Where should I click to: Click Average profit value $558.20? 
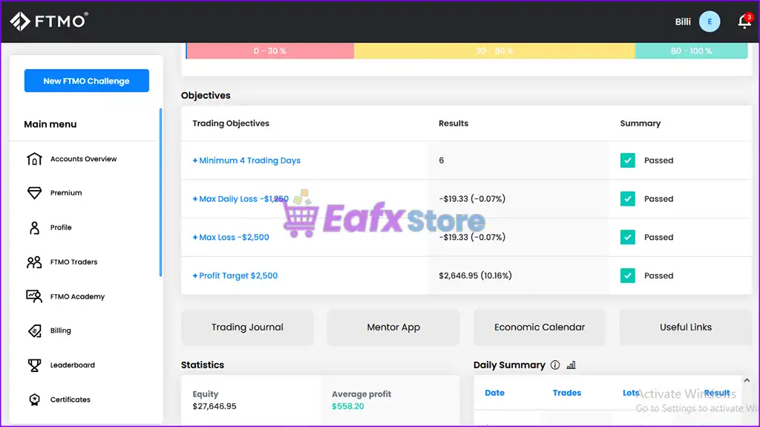click(347, 406)
